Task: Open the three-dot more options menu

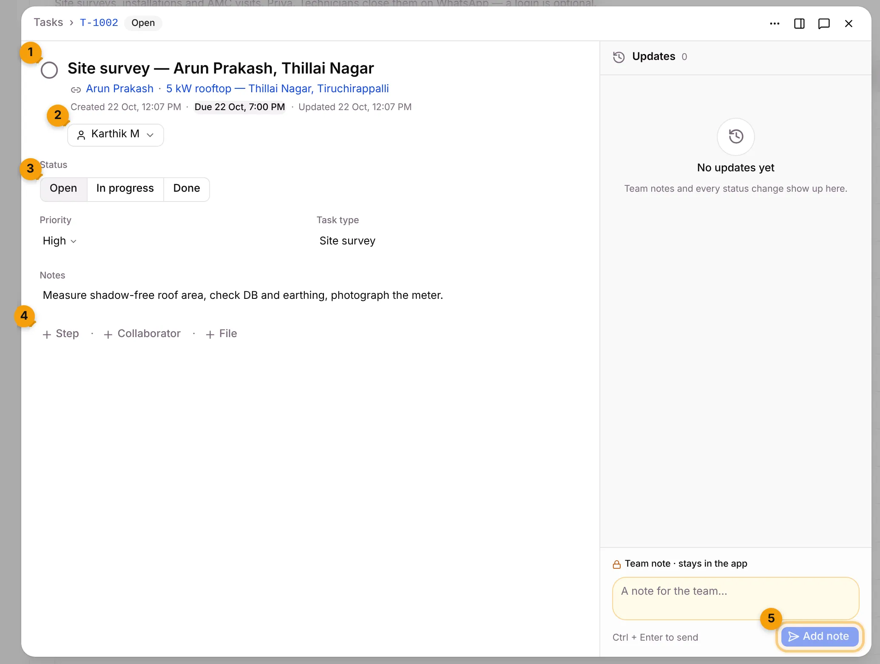Action: click(x=775, y=23)
